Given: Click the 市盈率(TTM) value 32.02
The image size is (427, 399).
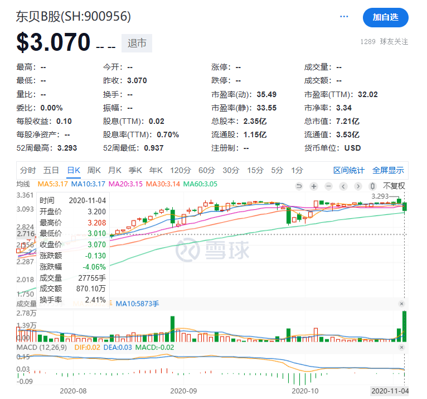Looking at the screenshot, I should 368,94.
